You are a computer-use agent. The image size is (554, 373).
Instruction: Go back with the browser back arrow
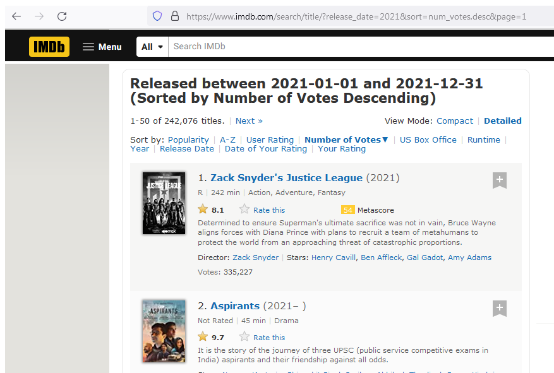pyautogui.click(x=16, y=16)
